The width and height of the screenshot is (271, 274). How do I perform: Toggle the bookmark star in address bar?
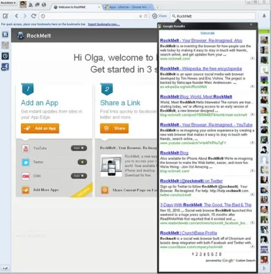(141, 16)
